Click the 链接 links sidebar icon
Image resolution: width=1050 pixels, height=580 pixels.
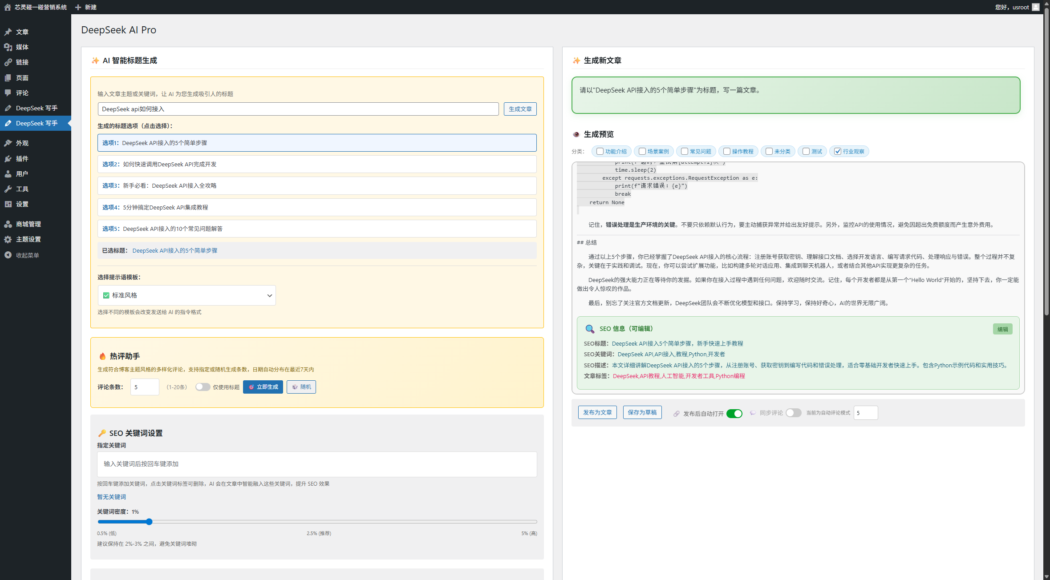click(x=8, y=62)
